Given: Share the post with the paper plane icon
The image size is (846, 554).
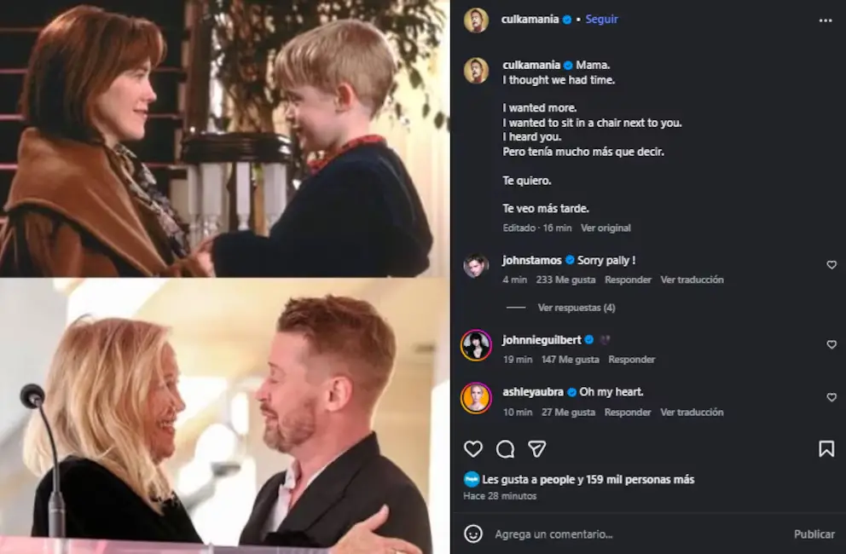Looking at the screenshot, I should click(536, 449).
